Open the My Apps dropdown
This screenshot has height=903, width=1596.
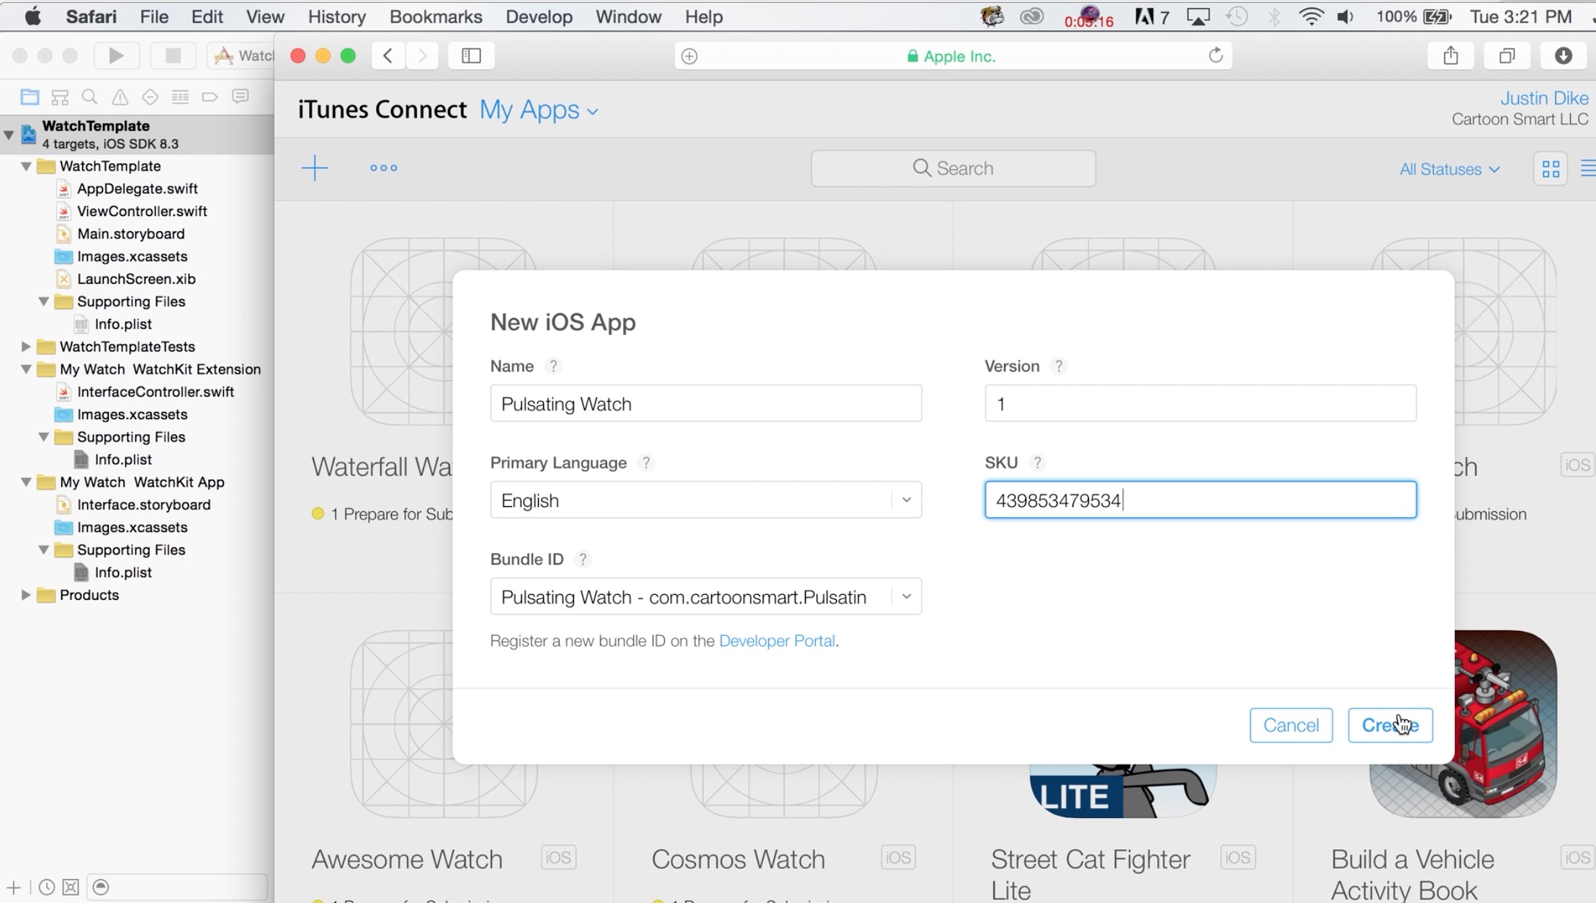(x=539, y=109)
